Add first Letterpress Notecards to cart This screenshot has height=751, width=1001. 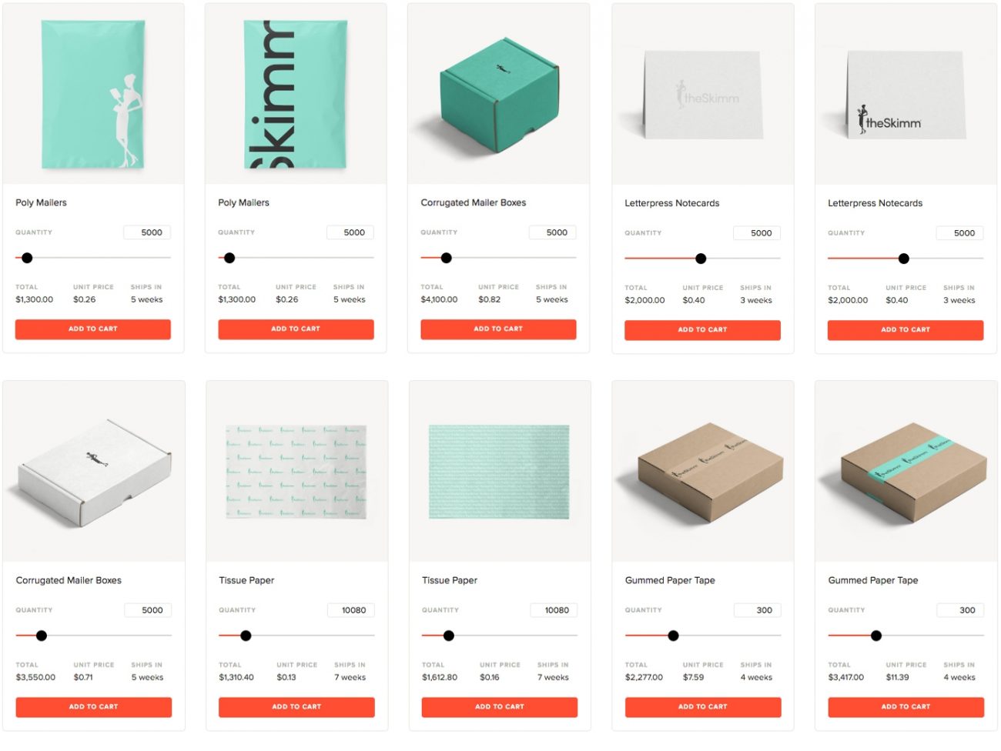pyautogui.click(x=702, y=330)
